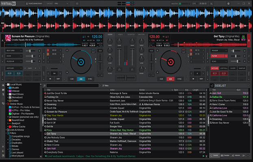This screenshot has width=253, height=162.
Task: Toggle the BEAT GRID effect on button
Action: [x=39, y=51]
